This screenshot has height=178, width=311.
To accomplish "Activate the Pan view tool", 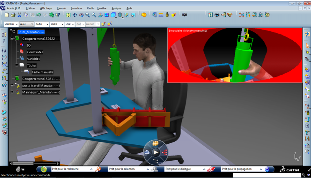I will [75, 15].
